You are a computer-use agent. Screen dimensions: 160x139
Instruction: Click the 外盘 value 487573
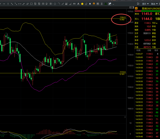pyautogui.click(x=147, y=47)
